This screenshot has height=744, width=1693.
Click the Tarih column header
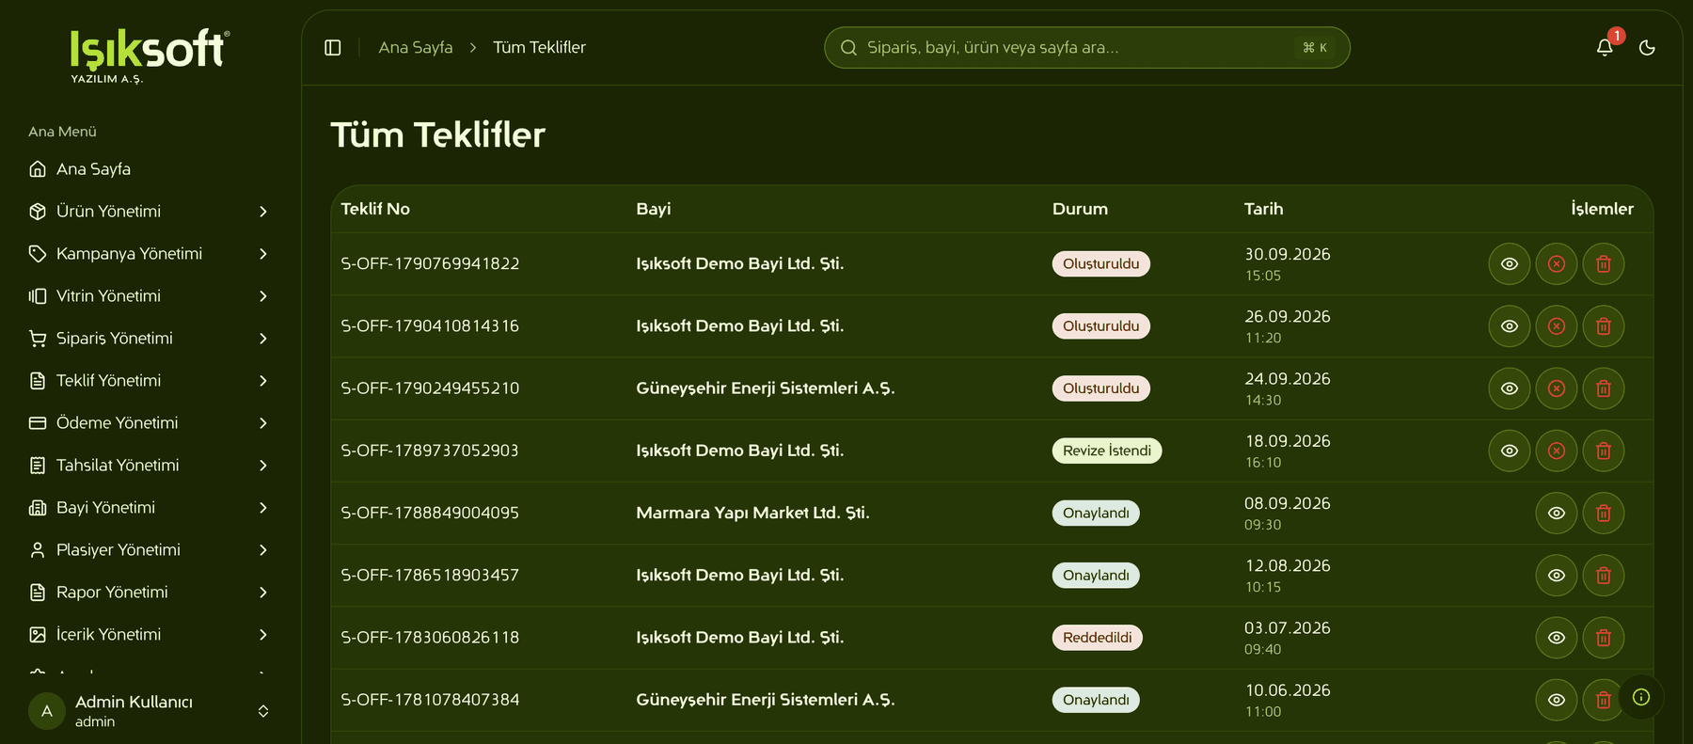pyautogui.click(x=1263, y=209)
